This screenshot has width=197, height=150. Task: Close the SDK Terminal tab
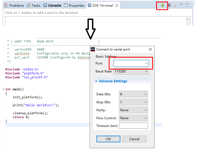point(117,5)
